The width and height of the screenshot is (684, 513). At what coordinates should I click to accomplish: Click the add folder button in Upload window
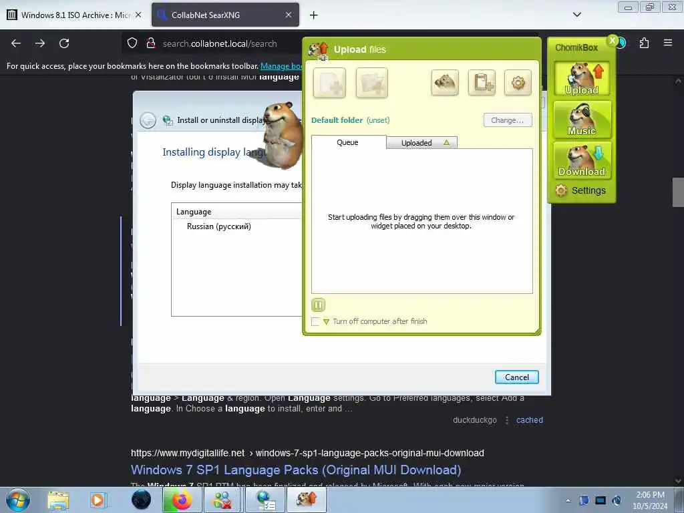click(x=371, y=82)
